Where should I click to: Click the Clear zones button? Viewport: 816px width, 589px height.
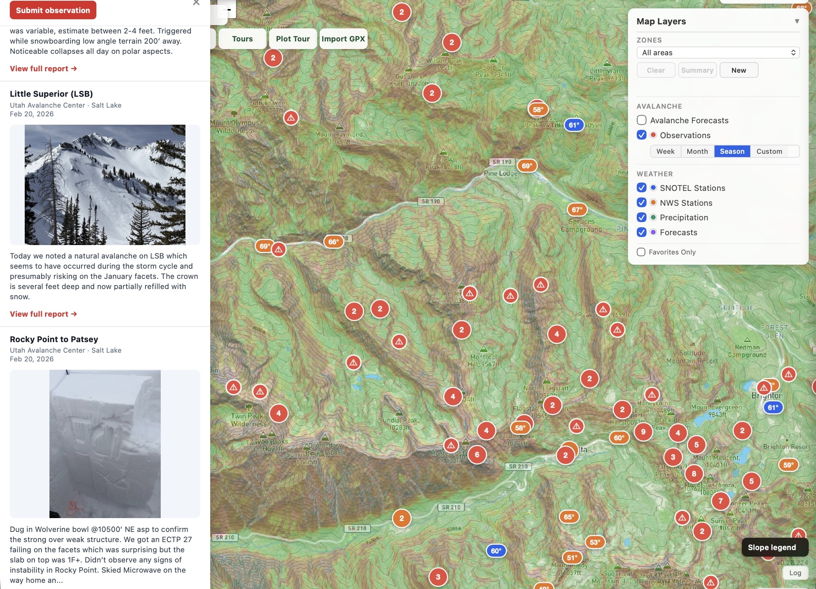click(x=656, y=70)
